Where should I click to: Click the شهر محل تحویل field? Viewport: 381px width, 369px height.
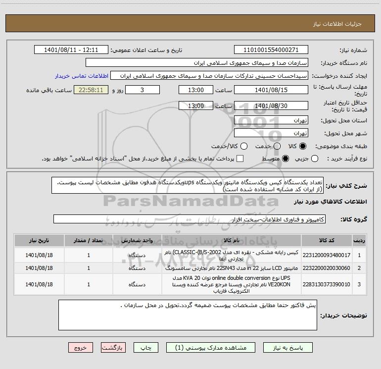click(x=271, y=133)
